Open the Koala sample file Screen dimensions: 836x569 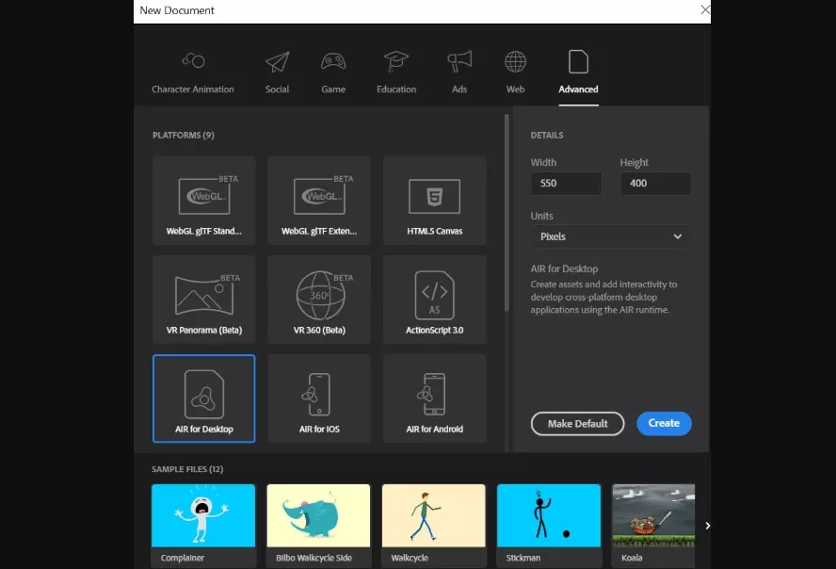[x=653, y=526]
